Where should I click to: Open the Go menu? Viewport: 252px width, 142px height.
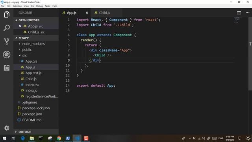pos(32,6)
